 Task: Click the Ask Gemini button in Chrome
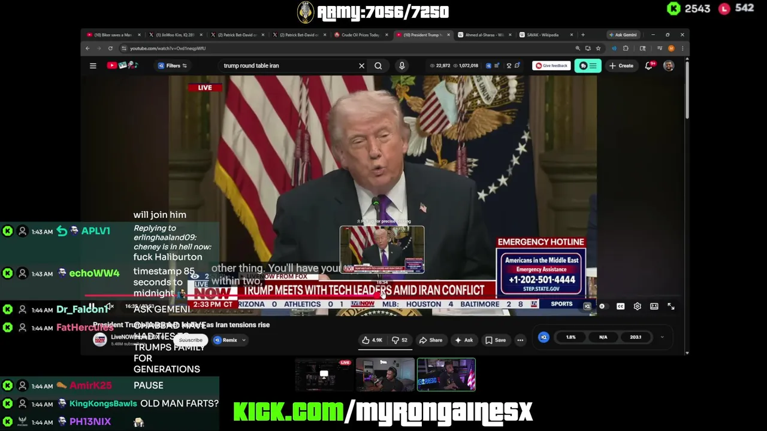(x=623, y=35)
